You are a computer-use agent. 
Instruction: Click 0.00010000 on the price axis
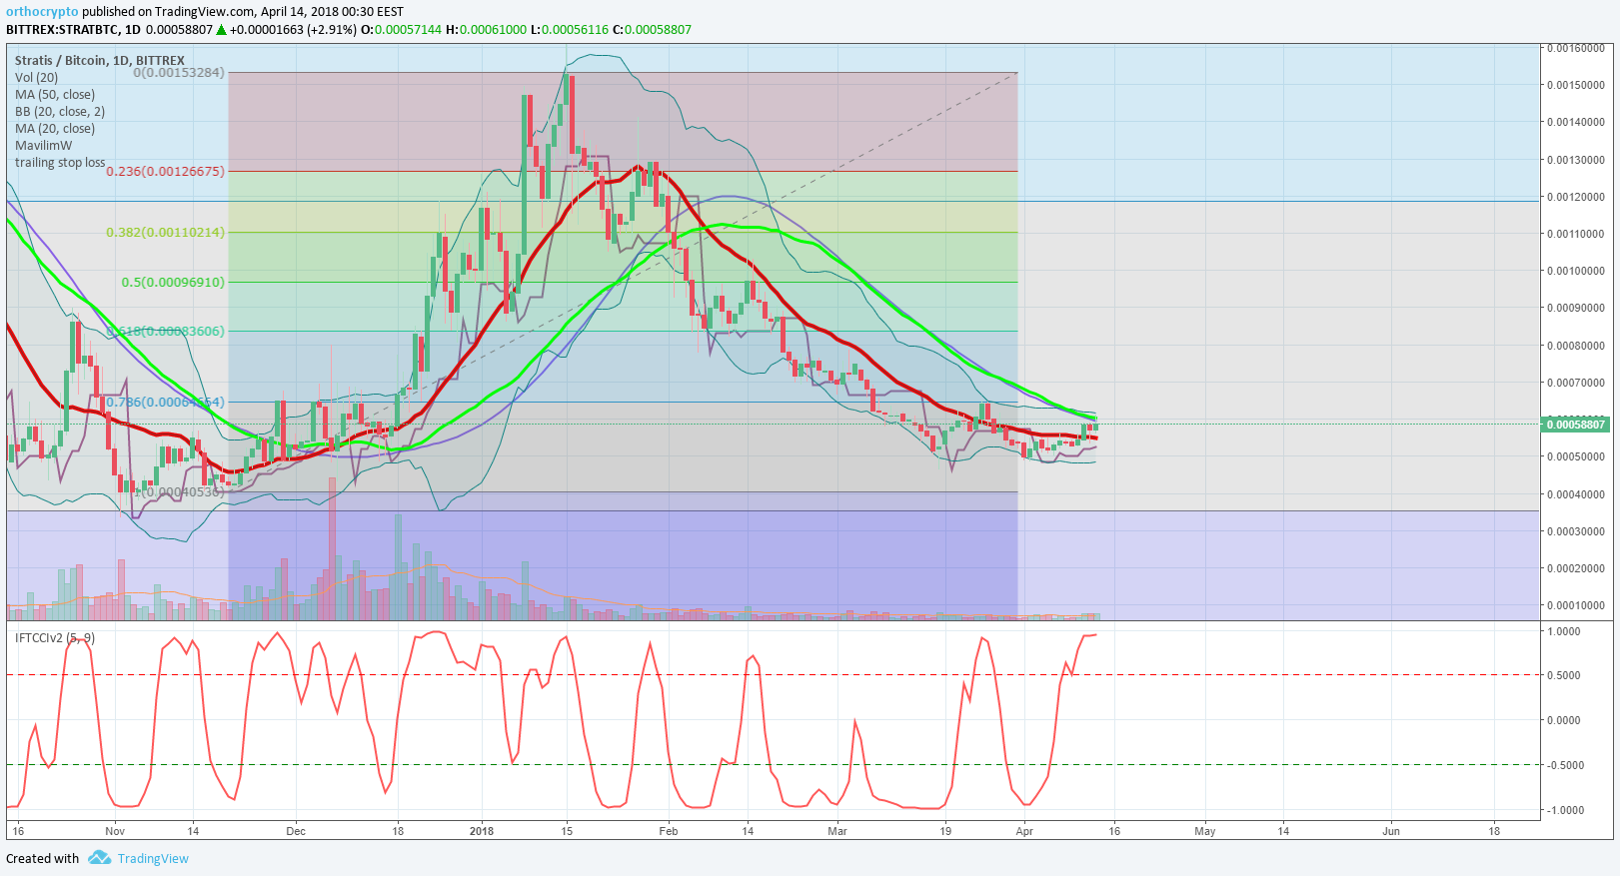tap(1576, 605)
